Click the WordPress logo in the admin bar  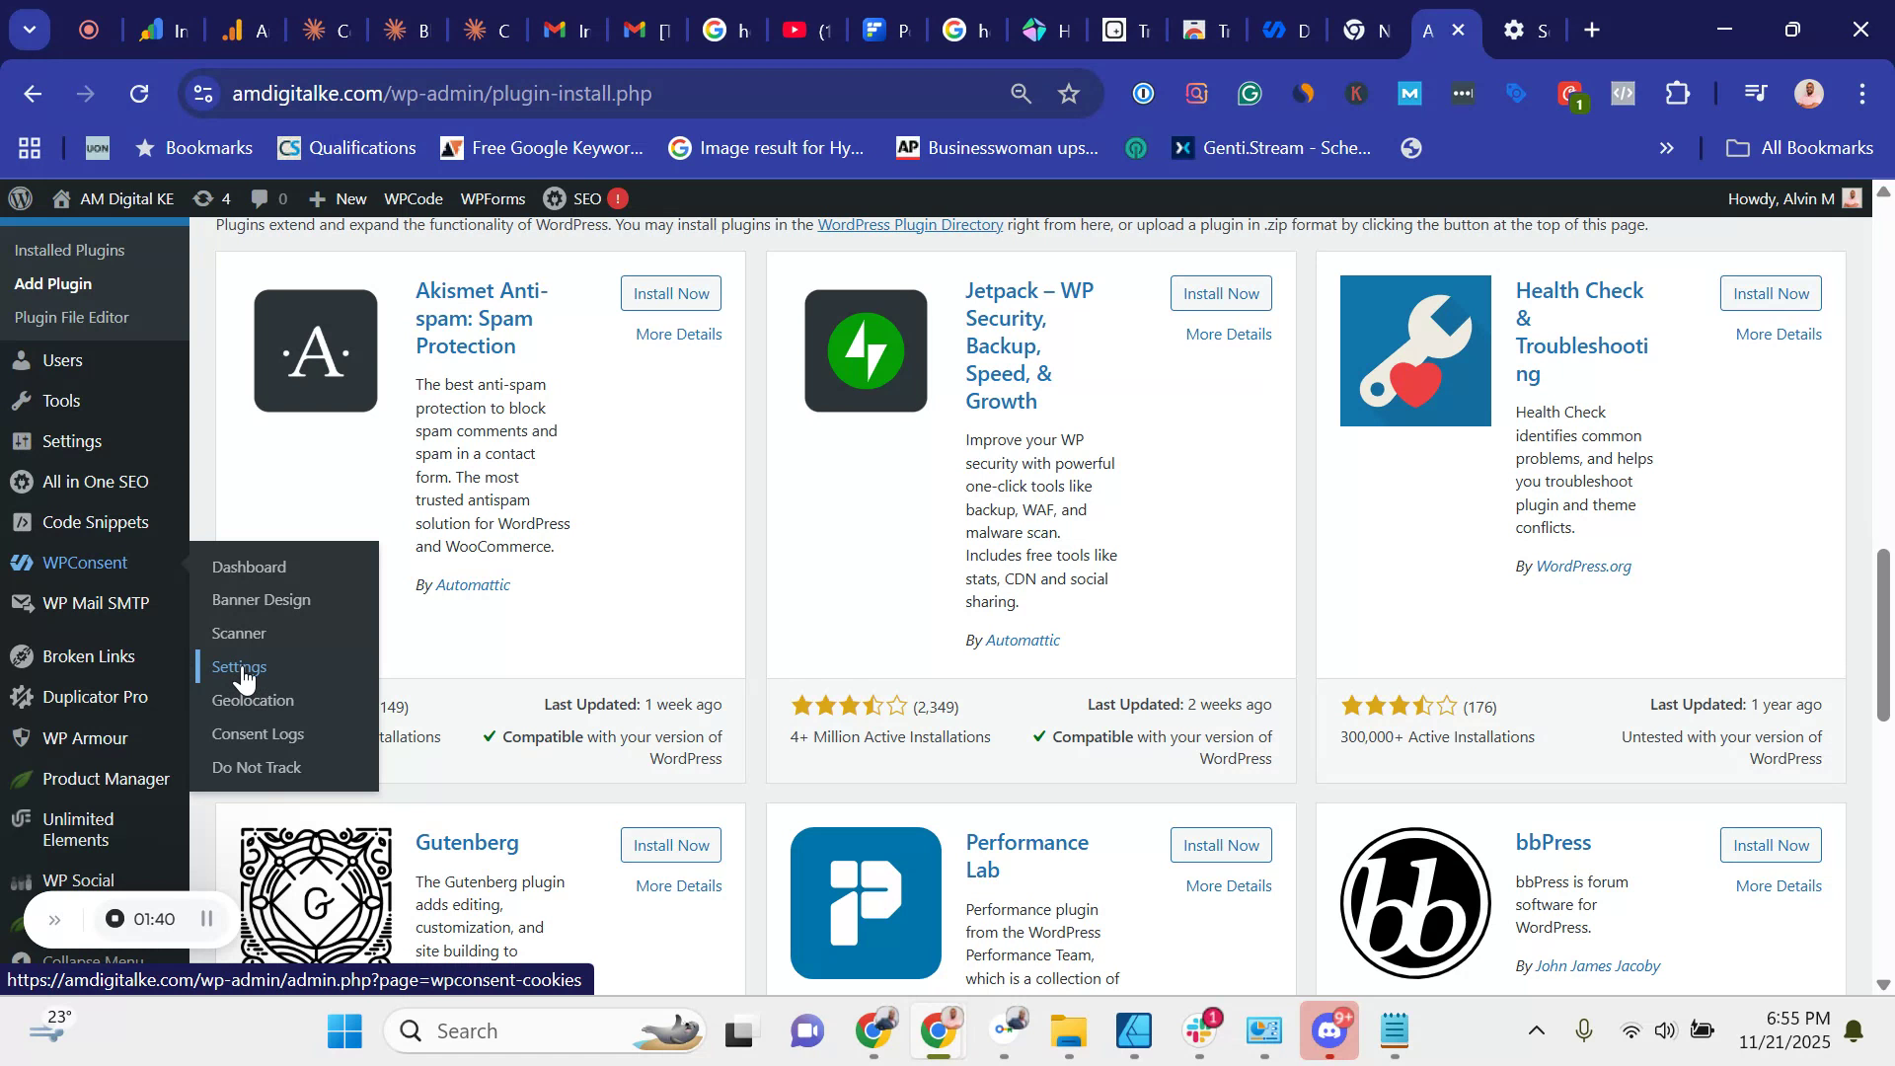[x=20, y=198]
